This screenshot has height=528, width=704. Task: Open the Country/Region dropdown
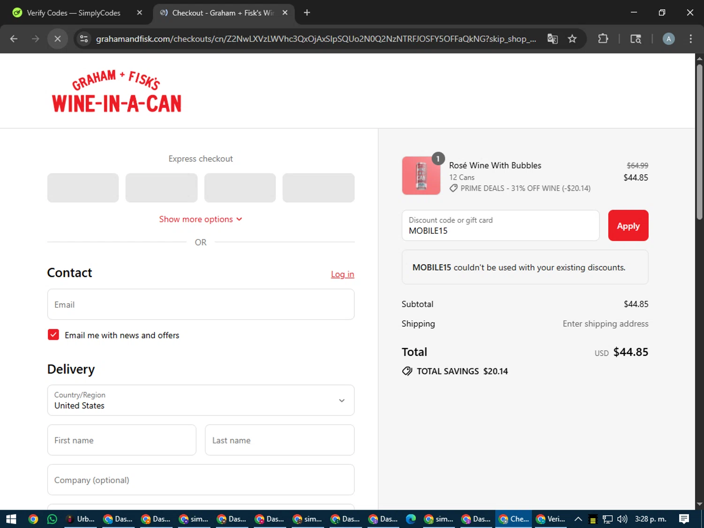click(x=201, y=400)
